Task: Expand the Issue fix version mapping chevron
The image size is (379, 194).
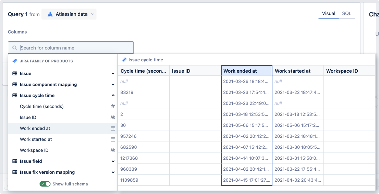Action: click(x=113, y=172)
